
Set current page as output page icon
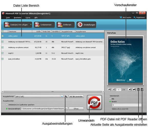click(x=142, y=90)
